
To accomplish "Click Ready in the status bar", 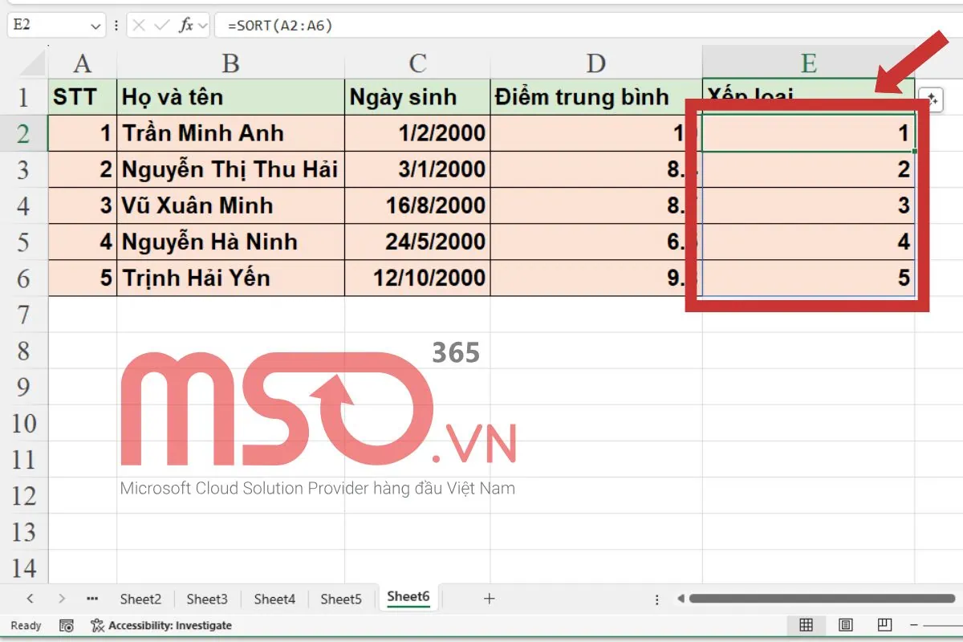I will coord(24,625).
